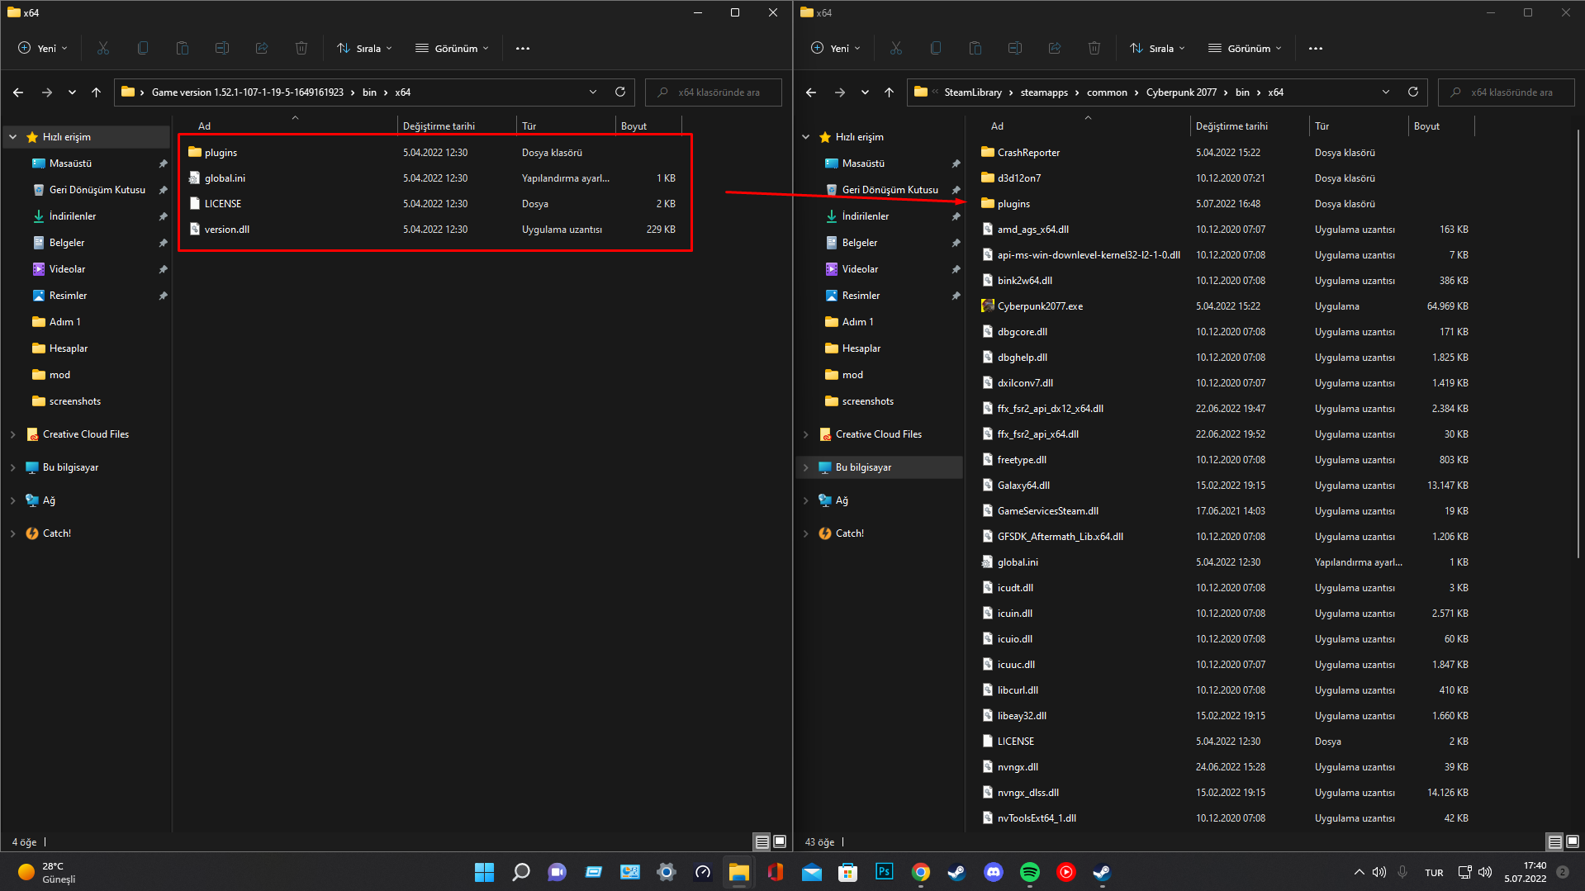
Task: Open Spotify from the taskbar
Action: (x=1029, y=872)
